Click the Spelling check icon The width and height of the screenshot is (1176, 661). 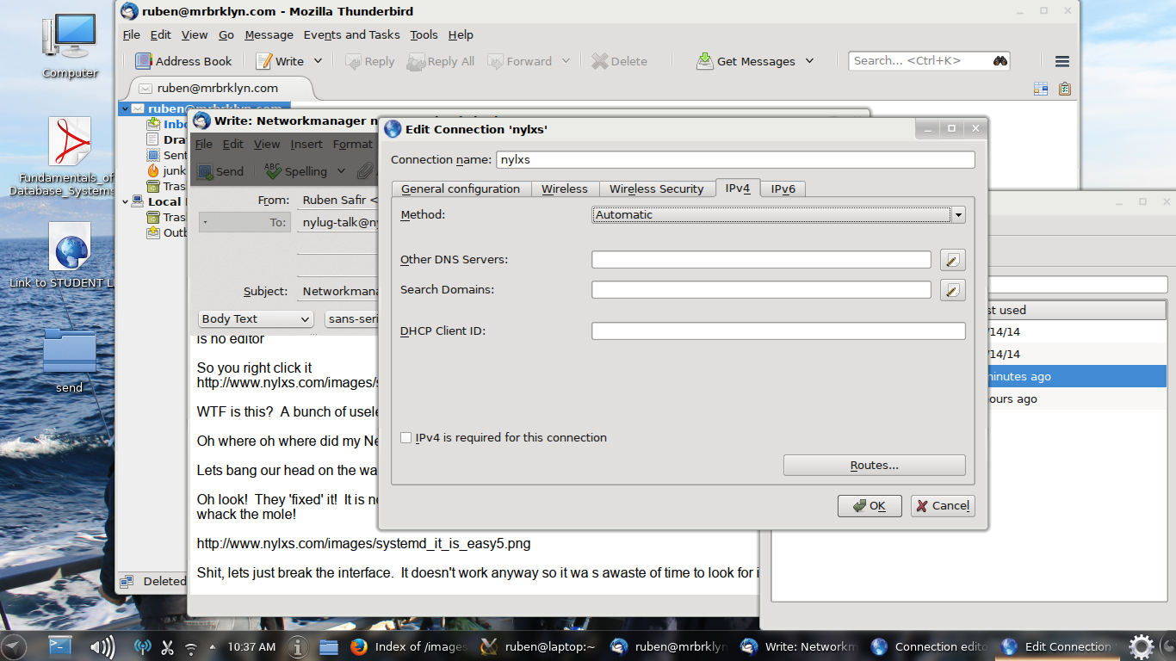[273, 171]
